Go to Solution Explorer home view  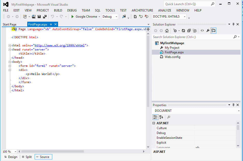167,31
